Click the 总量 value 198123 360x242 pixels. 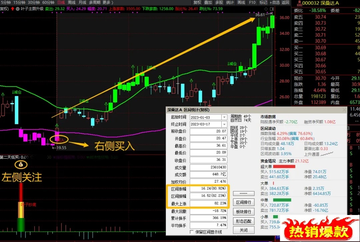(318, 96)
